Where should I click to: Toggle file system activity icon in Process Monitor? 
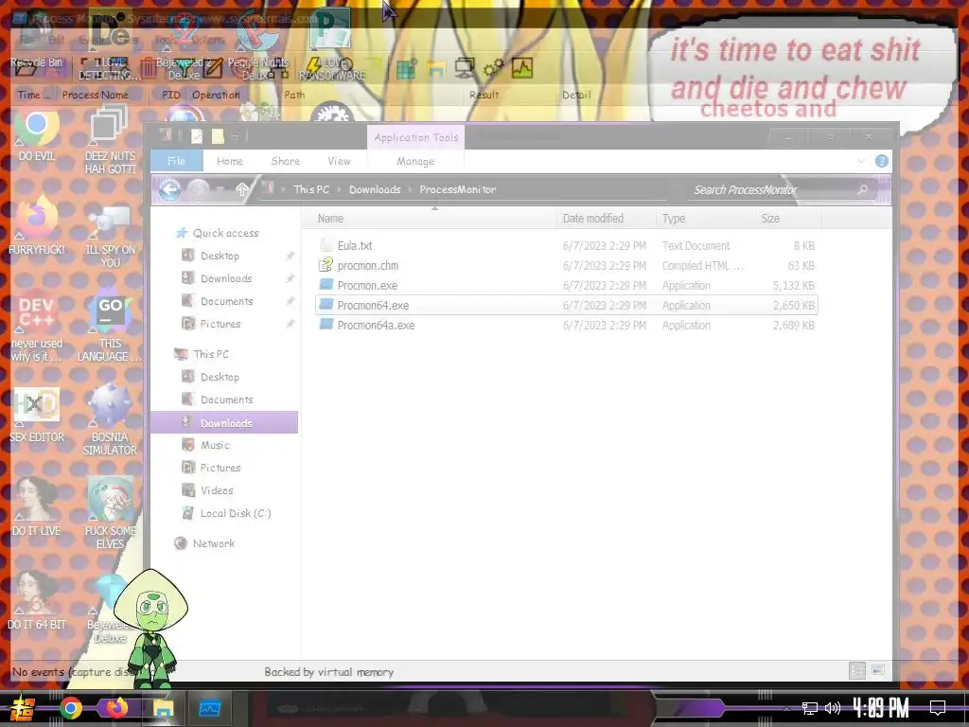(435, 68)
